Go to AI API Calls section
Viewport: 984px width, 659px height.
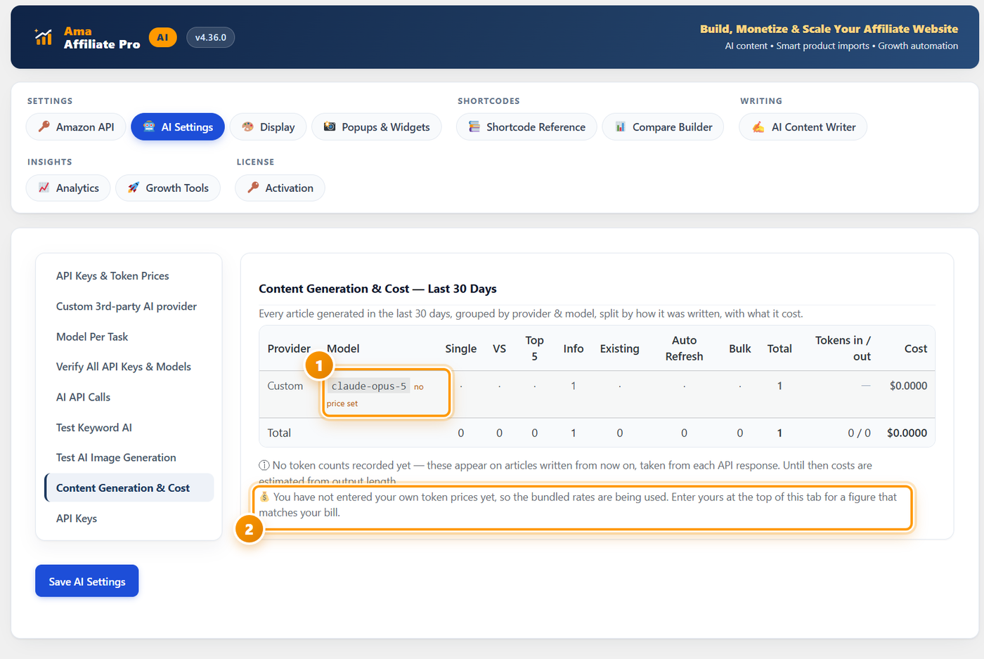coord(129,397)
